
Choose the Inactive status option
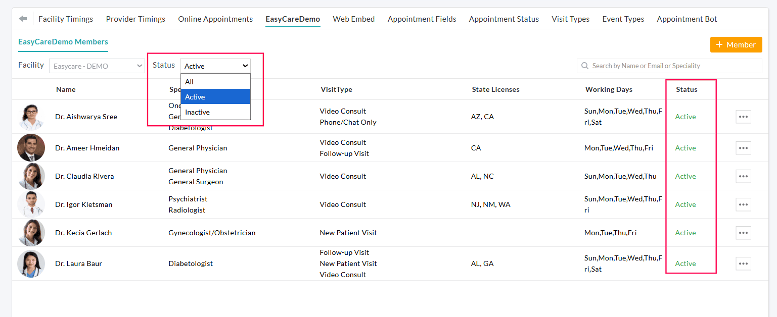[215, 112]
